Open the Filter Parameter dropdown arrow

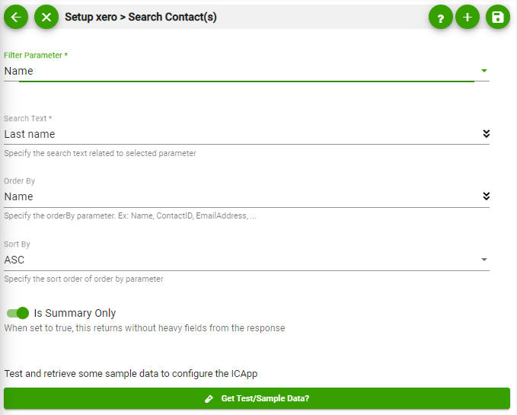point(483,71)
